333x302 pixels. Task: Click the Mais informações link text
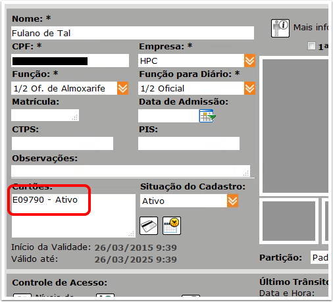pyautogui.click(x=311, y=28)
